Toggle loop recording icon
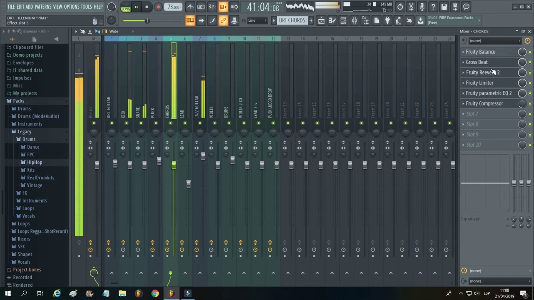Image resolution: width=534 pixels, height=300 pixels. click(x=234, y=7)
